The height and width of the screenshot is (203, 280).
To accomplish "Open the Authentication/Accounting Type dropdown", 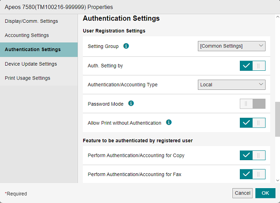I will pyautogui.click(x=231, y=85).
